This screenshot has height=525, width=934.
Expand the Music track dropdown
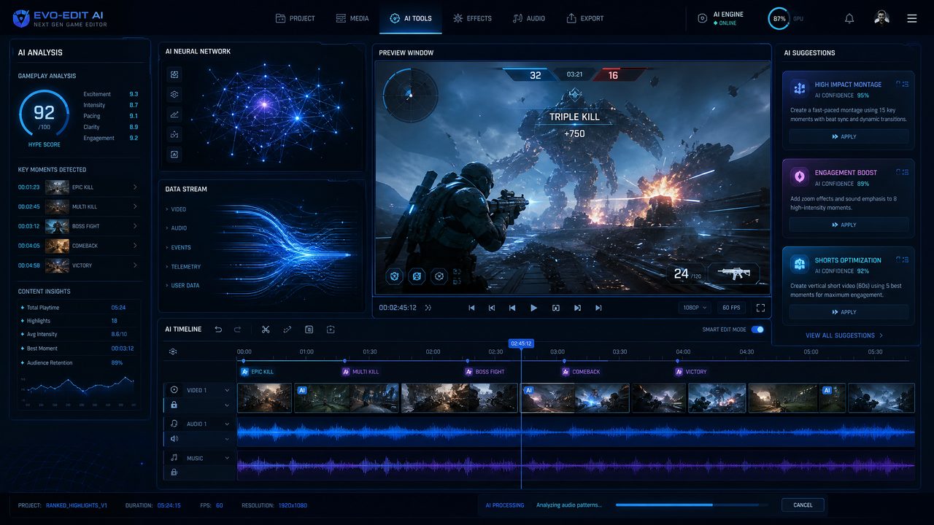[227, 458]
